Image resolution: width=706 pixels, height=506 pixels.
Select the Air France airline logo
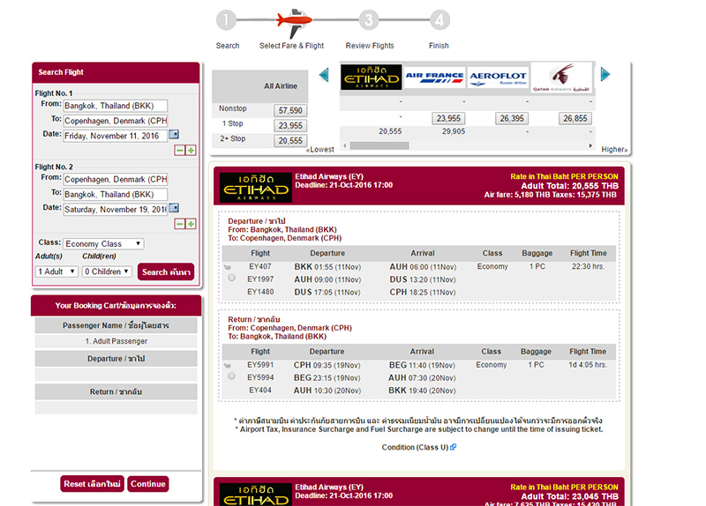click(x=434, y=77)
